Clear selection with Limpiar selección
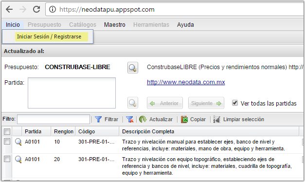The width and height of the screenshot is (305, 182). tap(239, 119)
